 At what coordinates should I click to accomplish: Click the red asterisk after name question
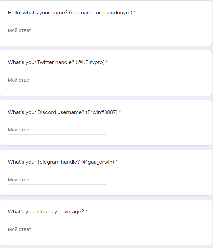click(x=135, y=13)
